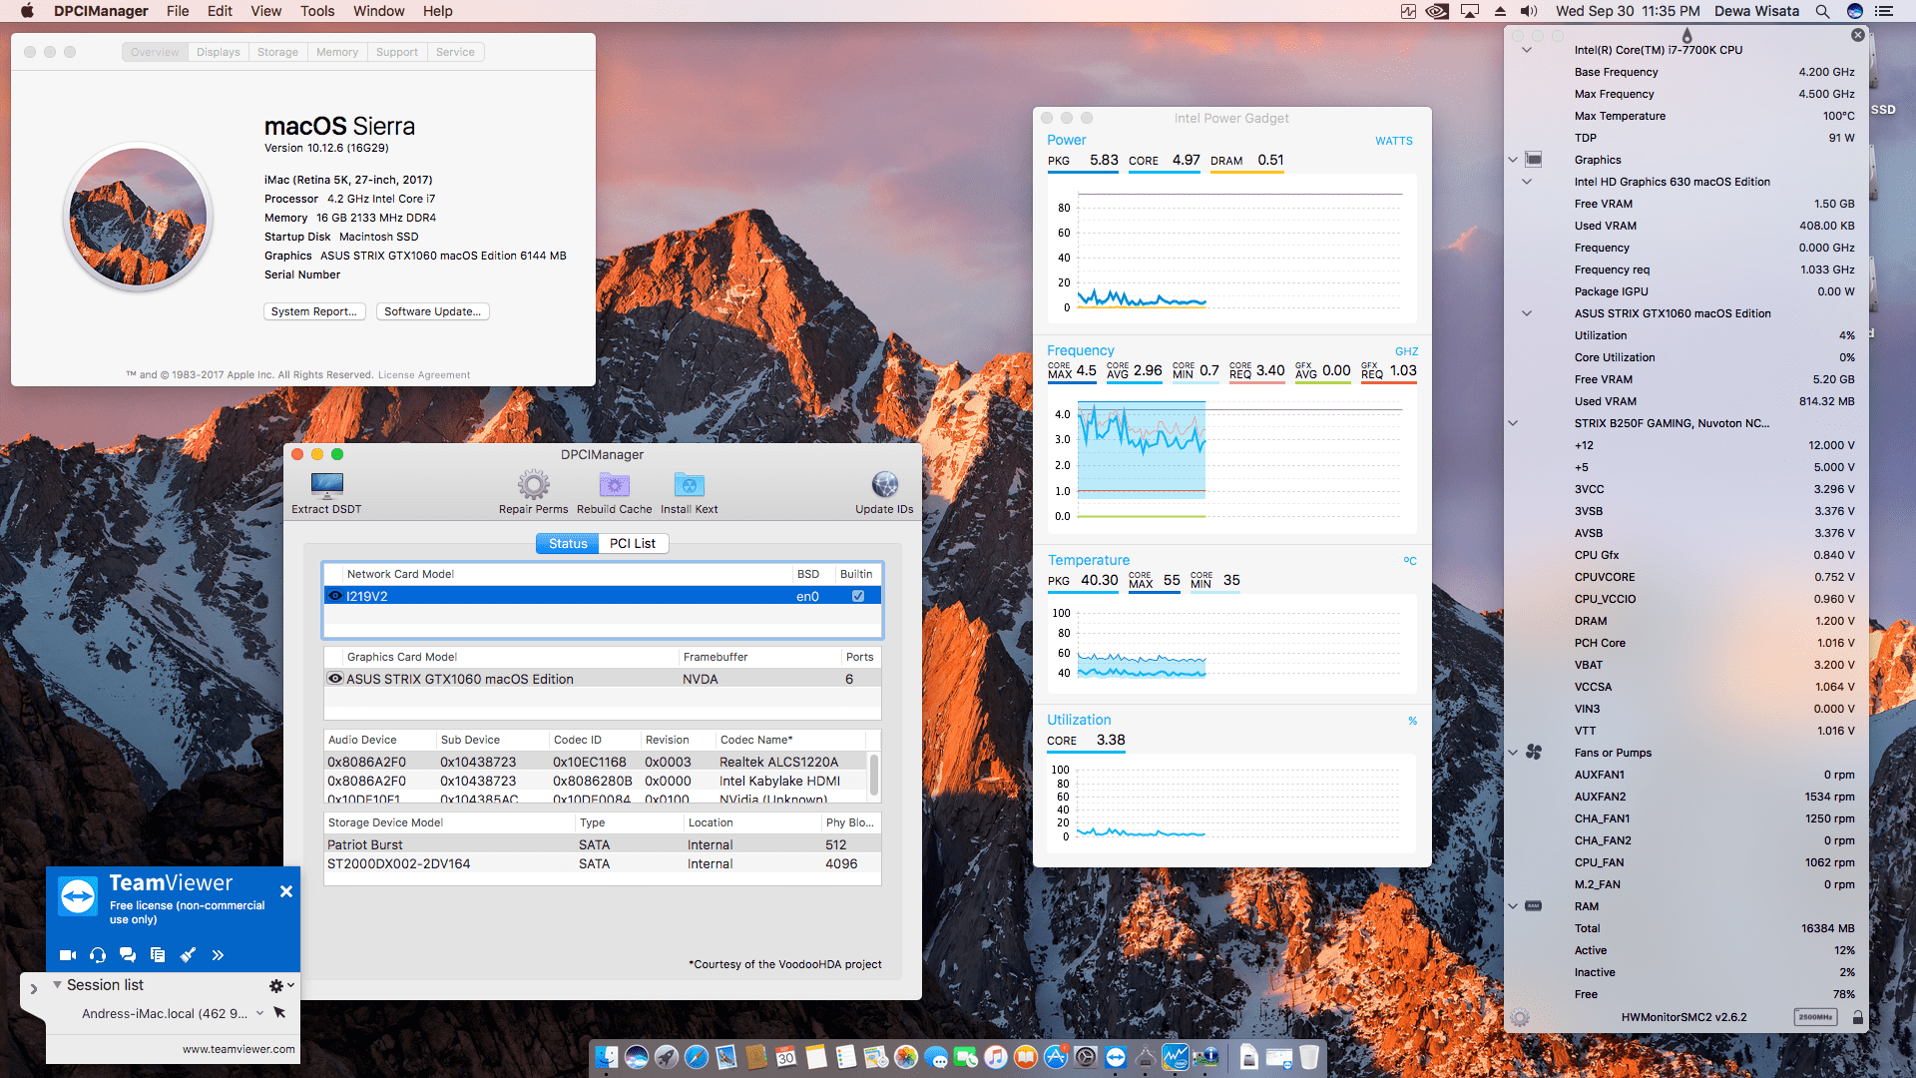Collapse the RAM section in HWMonitor
Screen dimensions: 1916x1078
click(1513, 906)
